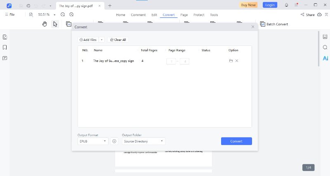Screen dimensions: 330x176
Task: Select the Convert ribbon tab
Action: (x=169, y=15)
